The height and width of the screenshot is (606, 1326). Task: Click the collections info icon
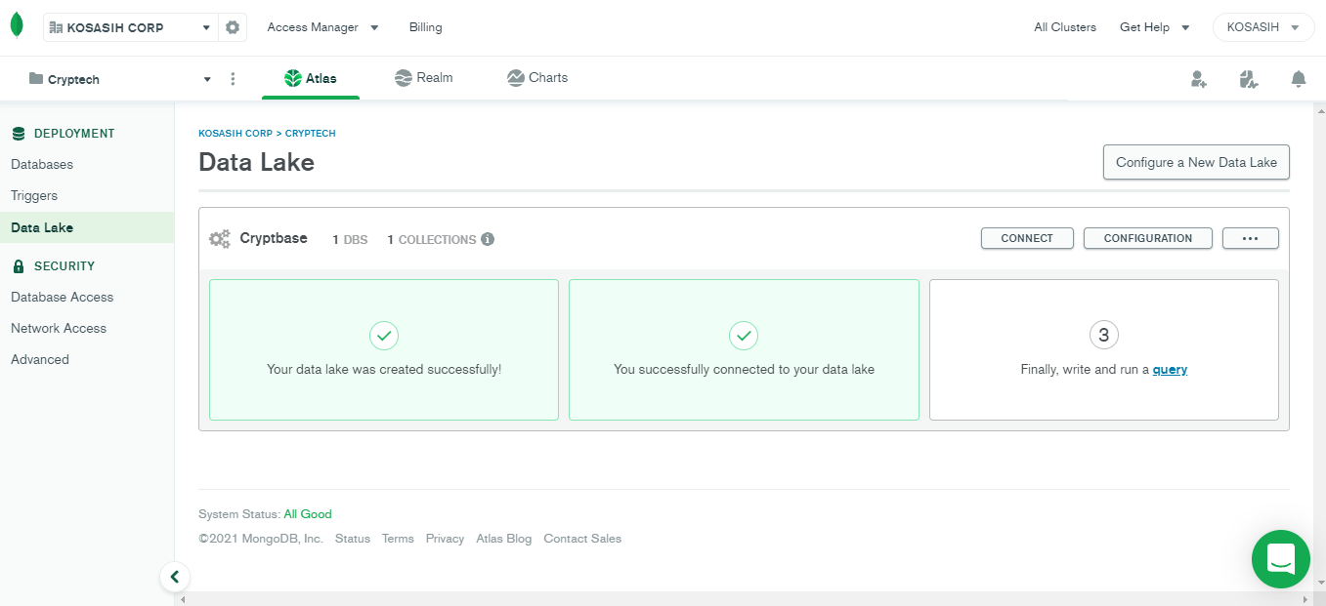(x=488, y=239)
